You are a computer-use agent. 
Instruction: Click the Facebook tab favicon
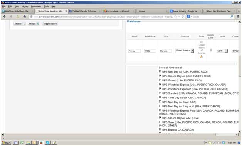tap(71, 11)
